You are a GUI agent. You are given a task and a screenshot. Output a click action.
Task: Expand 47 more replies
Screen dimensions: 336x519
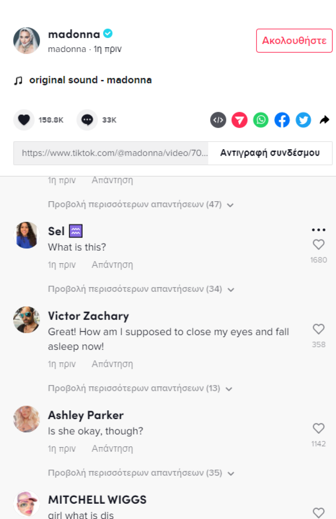[141, 205]
